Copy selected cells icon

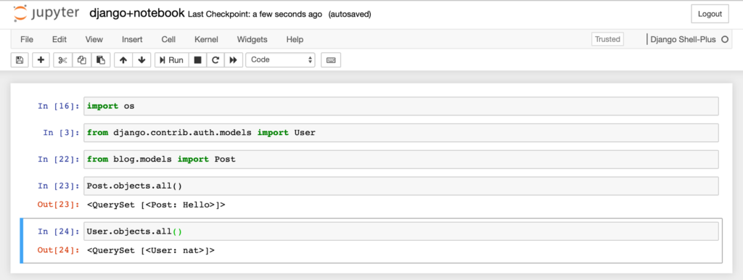click(82, 60)
